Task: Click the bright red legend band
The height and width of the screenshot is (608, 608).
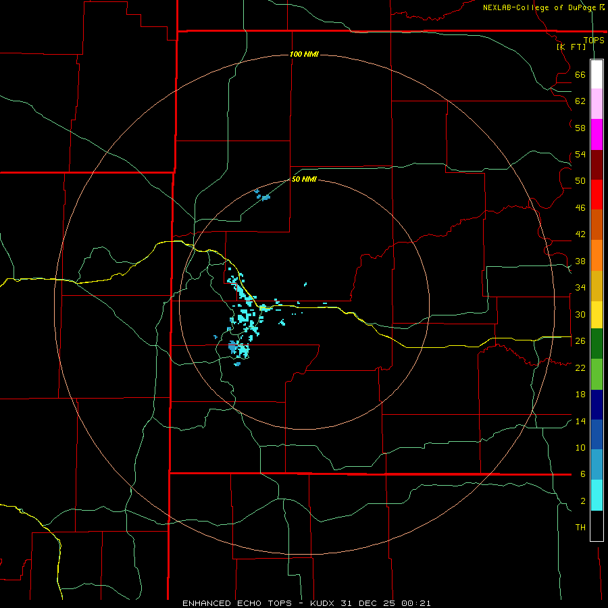Action: (597, 195)
